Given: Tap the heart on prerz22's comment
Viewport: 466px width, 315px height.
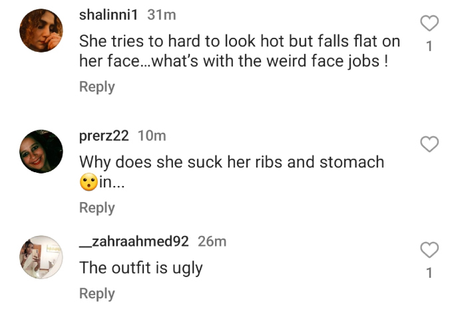Looking at the screenshot, I should (431, 144).
